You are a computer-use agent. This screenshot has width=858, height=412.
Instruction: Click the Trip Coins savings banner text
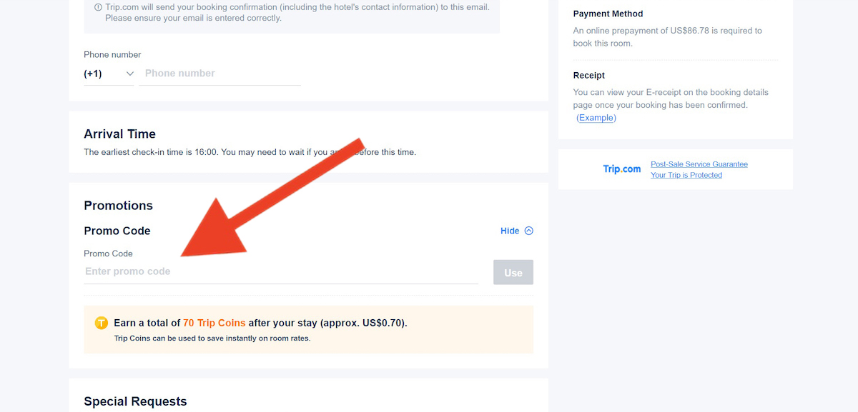point(212,338)
